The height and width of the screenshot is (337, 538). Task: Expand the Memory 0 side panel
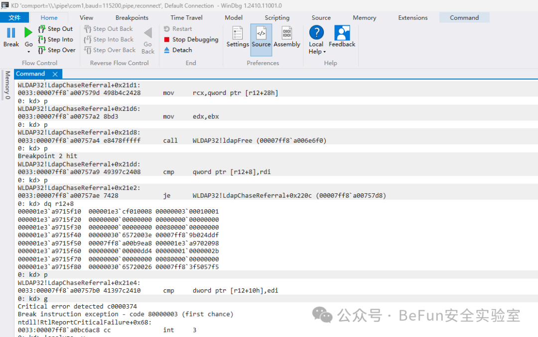tap(7, 85)
